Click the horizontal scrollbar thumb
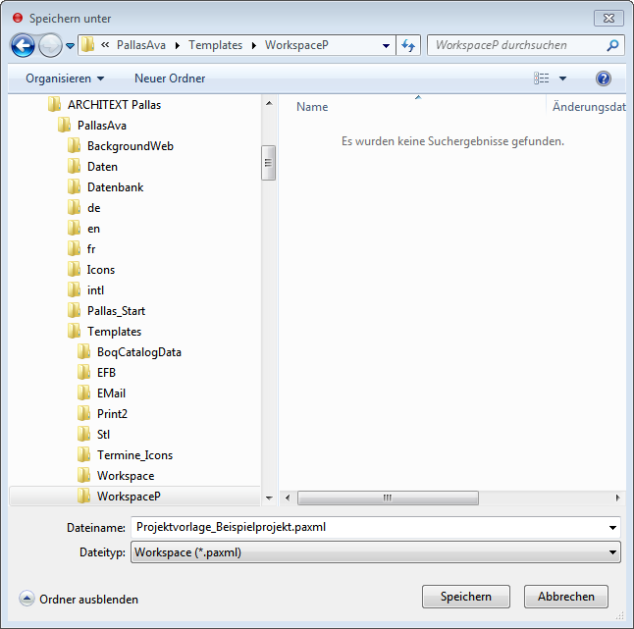This screenshot has width=634, height=629. point(388,498)
